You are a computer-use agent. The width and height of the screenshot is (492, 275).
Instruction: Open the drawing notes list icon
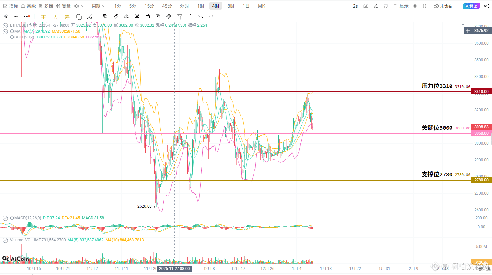coord(158,16)
